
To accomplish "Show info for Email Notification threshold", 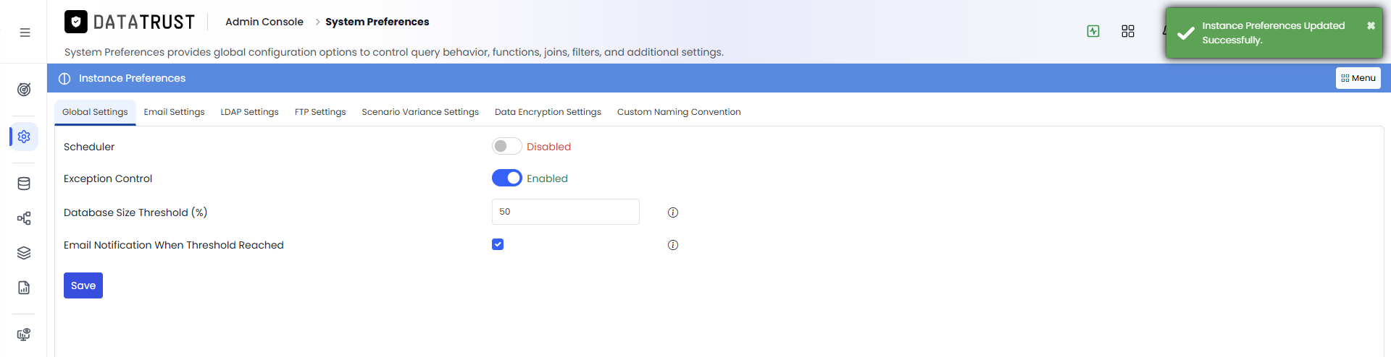I will 673,245.
